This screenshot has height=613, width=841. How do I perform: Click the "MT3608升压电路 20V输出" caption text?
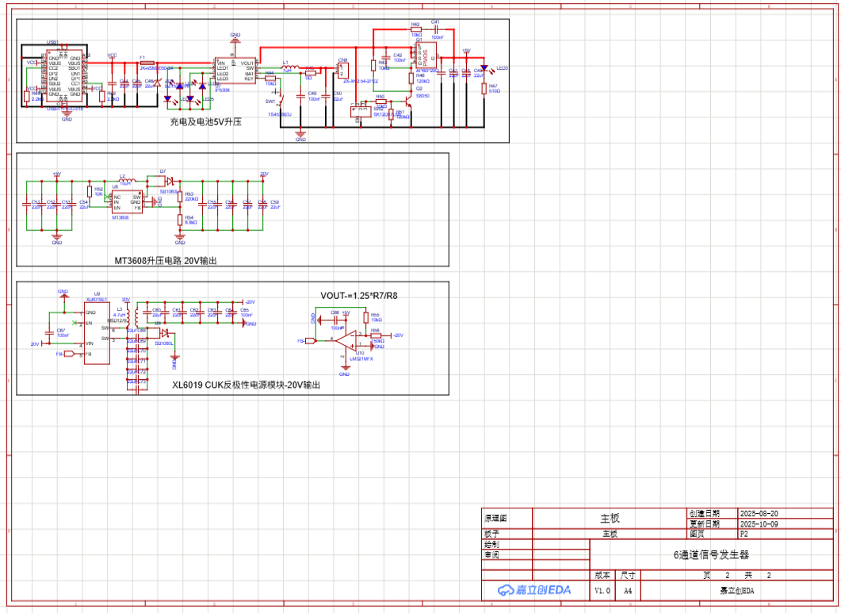pos(166,260)
